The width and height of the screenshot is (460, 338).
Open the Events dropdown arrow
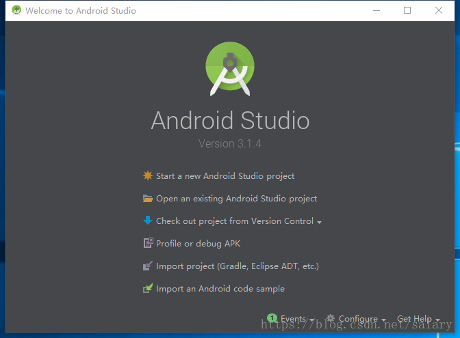tap(312, 320)
